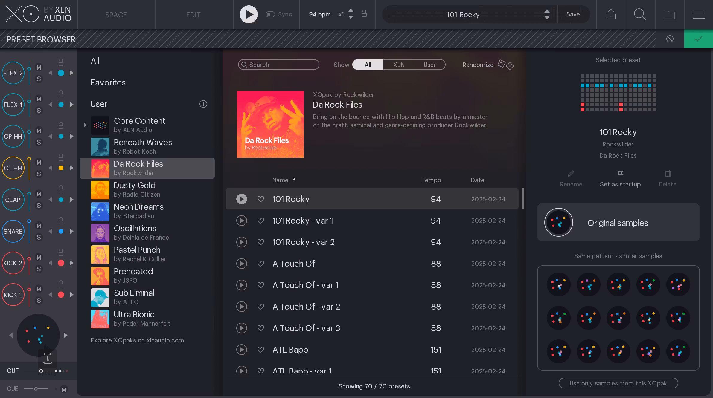Open the preset folder icon in header
The height and width of the screenshot is (398, 713).
pyautogui.click(x=669, y=14)
